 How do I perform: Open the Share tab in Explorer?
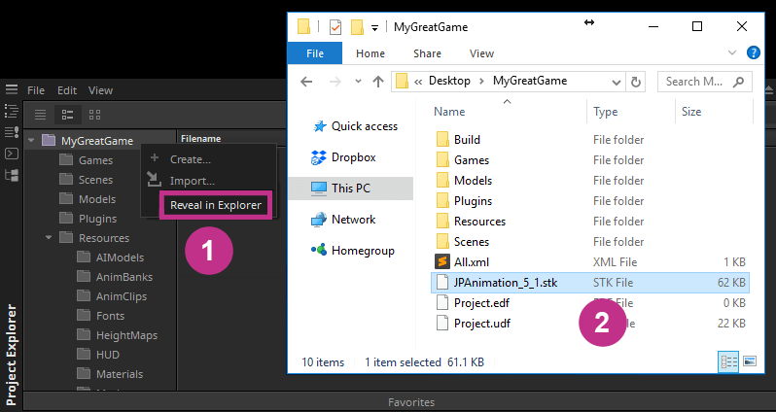pyautogui.click(x=427, y=53)
